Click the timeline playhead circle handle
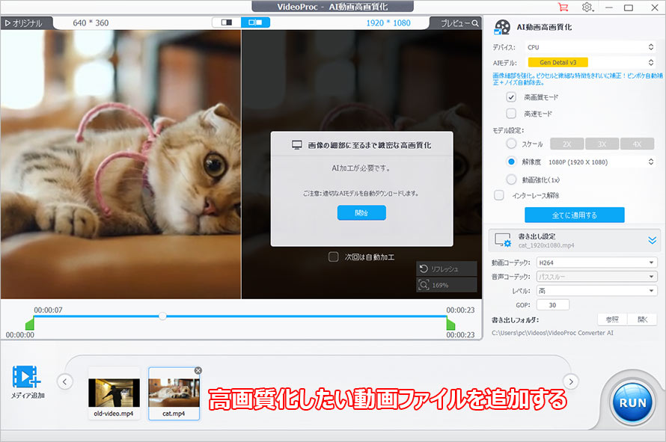The width and height of the screenshot is (666, 442). tap(162, 316)
